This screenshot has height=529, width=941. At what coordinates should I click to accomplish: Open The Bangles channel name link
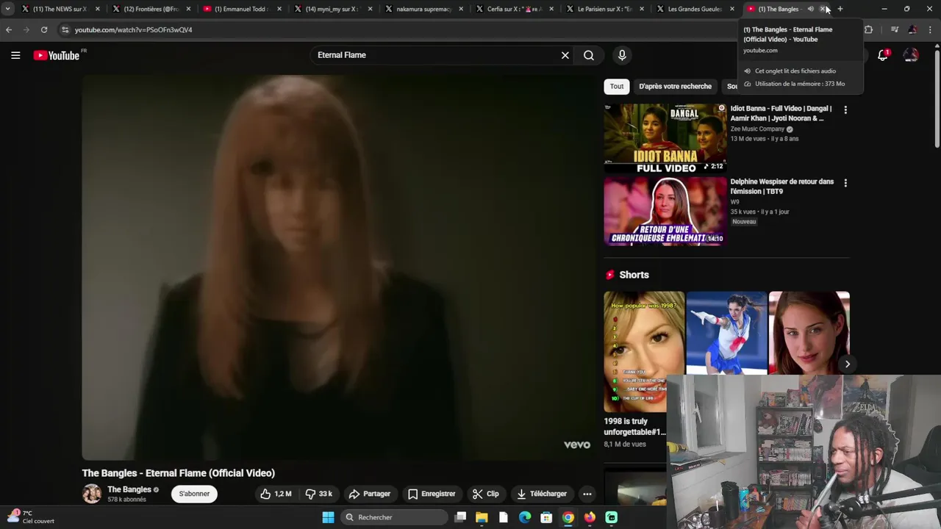(x=129, y=489)
